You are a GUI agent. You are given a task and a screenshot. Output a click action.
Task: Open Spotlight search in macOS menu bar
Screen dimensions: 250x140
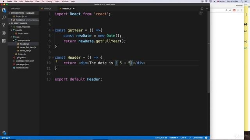click(x=241, y=2)
